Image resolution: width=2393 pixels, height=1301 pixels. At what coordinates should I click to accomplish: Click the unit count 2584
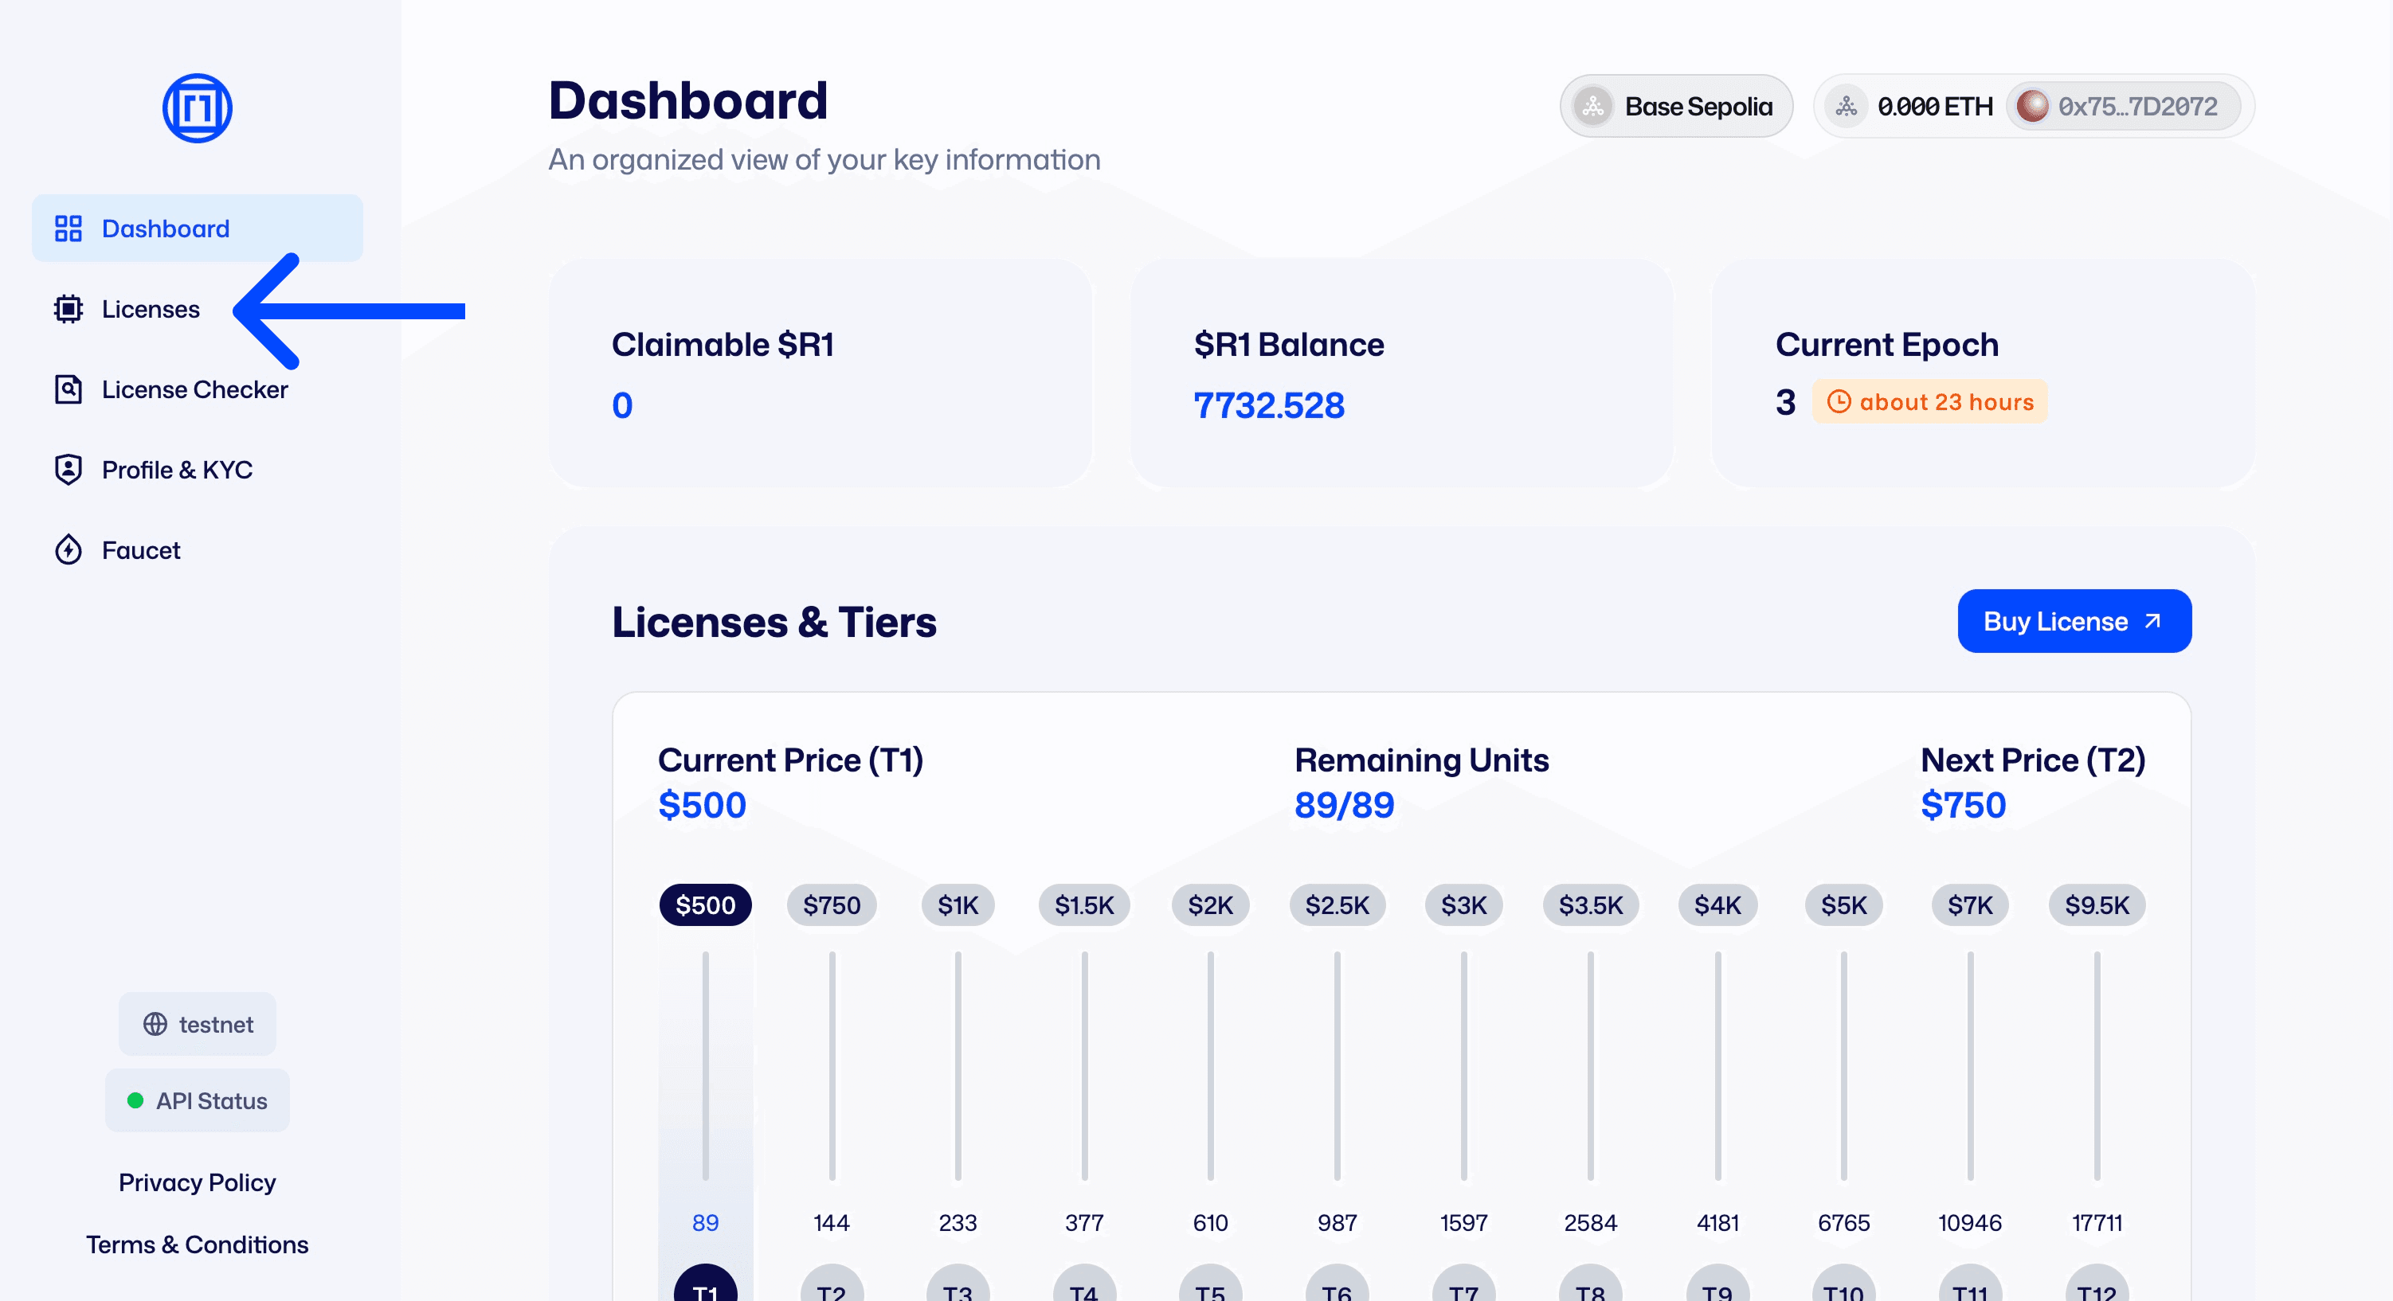click(x=1590, y=1223)
